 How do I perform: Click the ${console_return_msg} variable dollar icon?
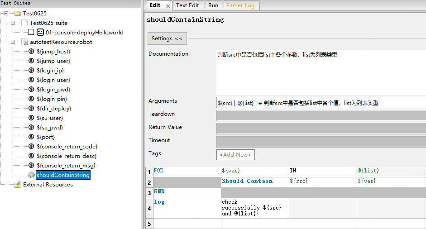click(31, 165)
